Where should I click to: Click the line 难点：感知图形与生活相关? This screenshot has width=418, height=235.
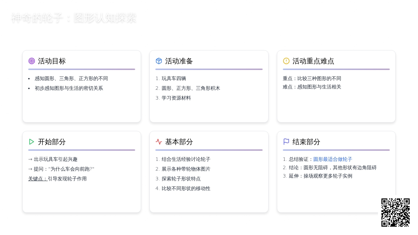point(312,87)
